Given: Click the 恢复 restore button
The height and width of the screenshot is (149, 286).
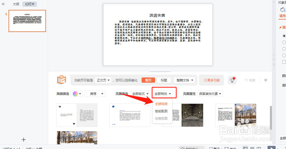Looking at the screenshot, I should coord(250,80).
